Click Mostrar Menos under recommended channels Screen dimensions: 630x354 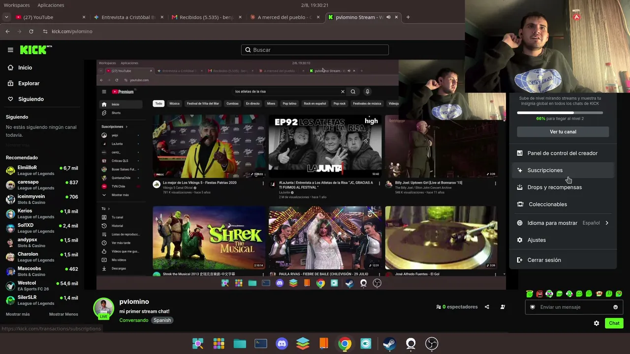[63, 314]
